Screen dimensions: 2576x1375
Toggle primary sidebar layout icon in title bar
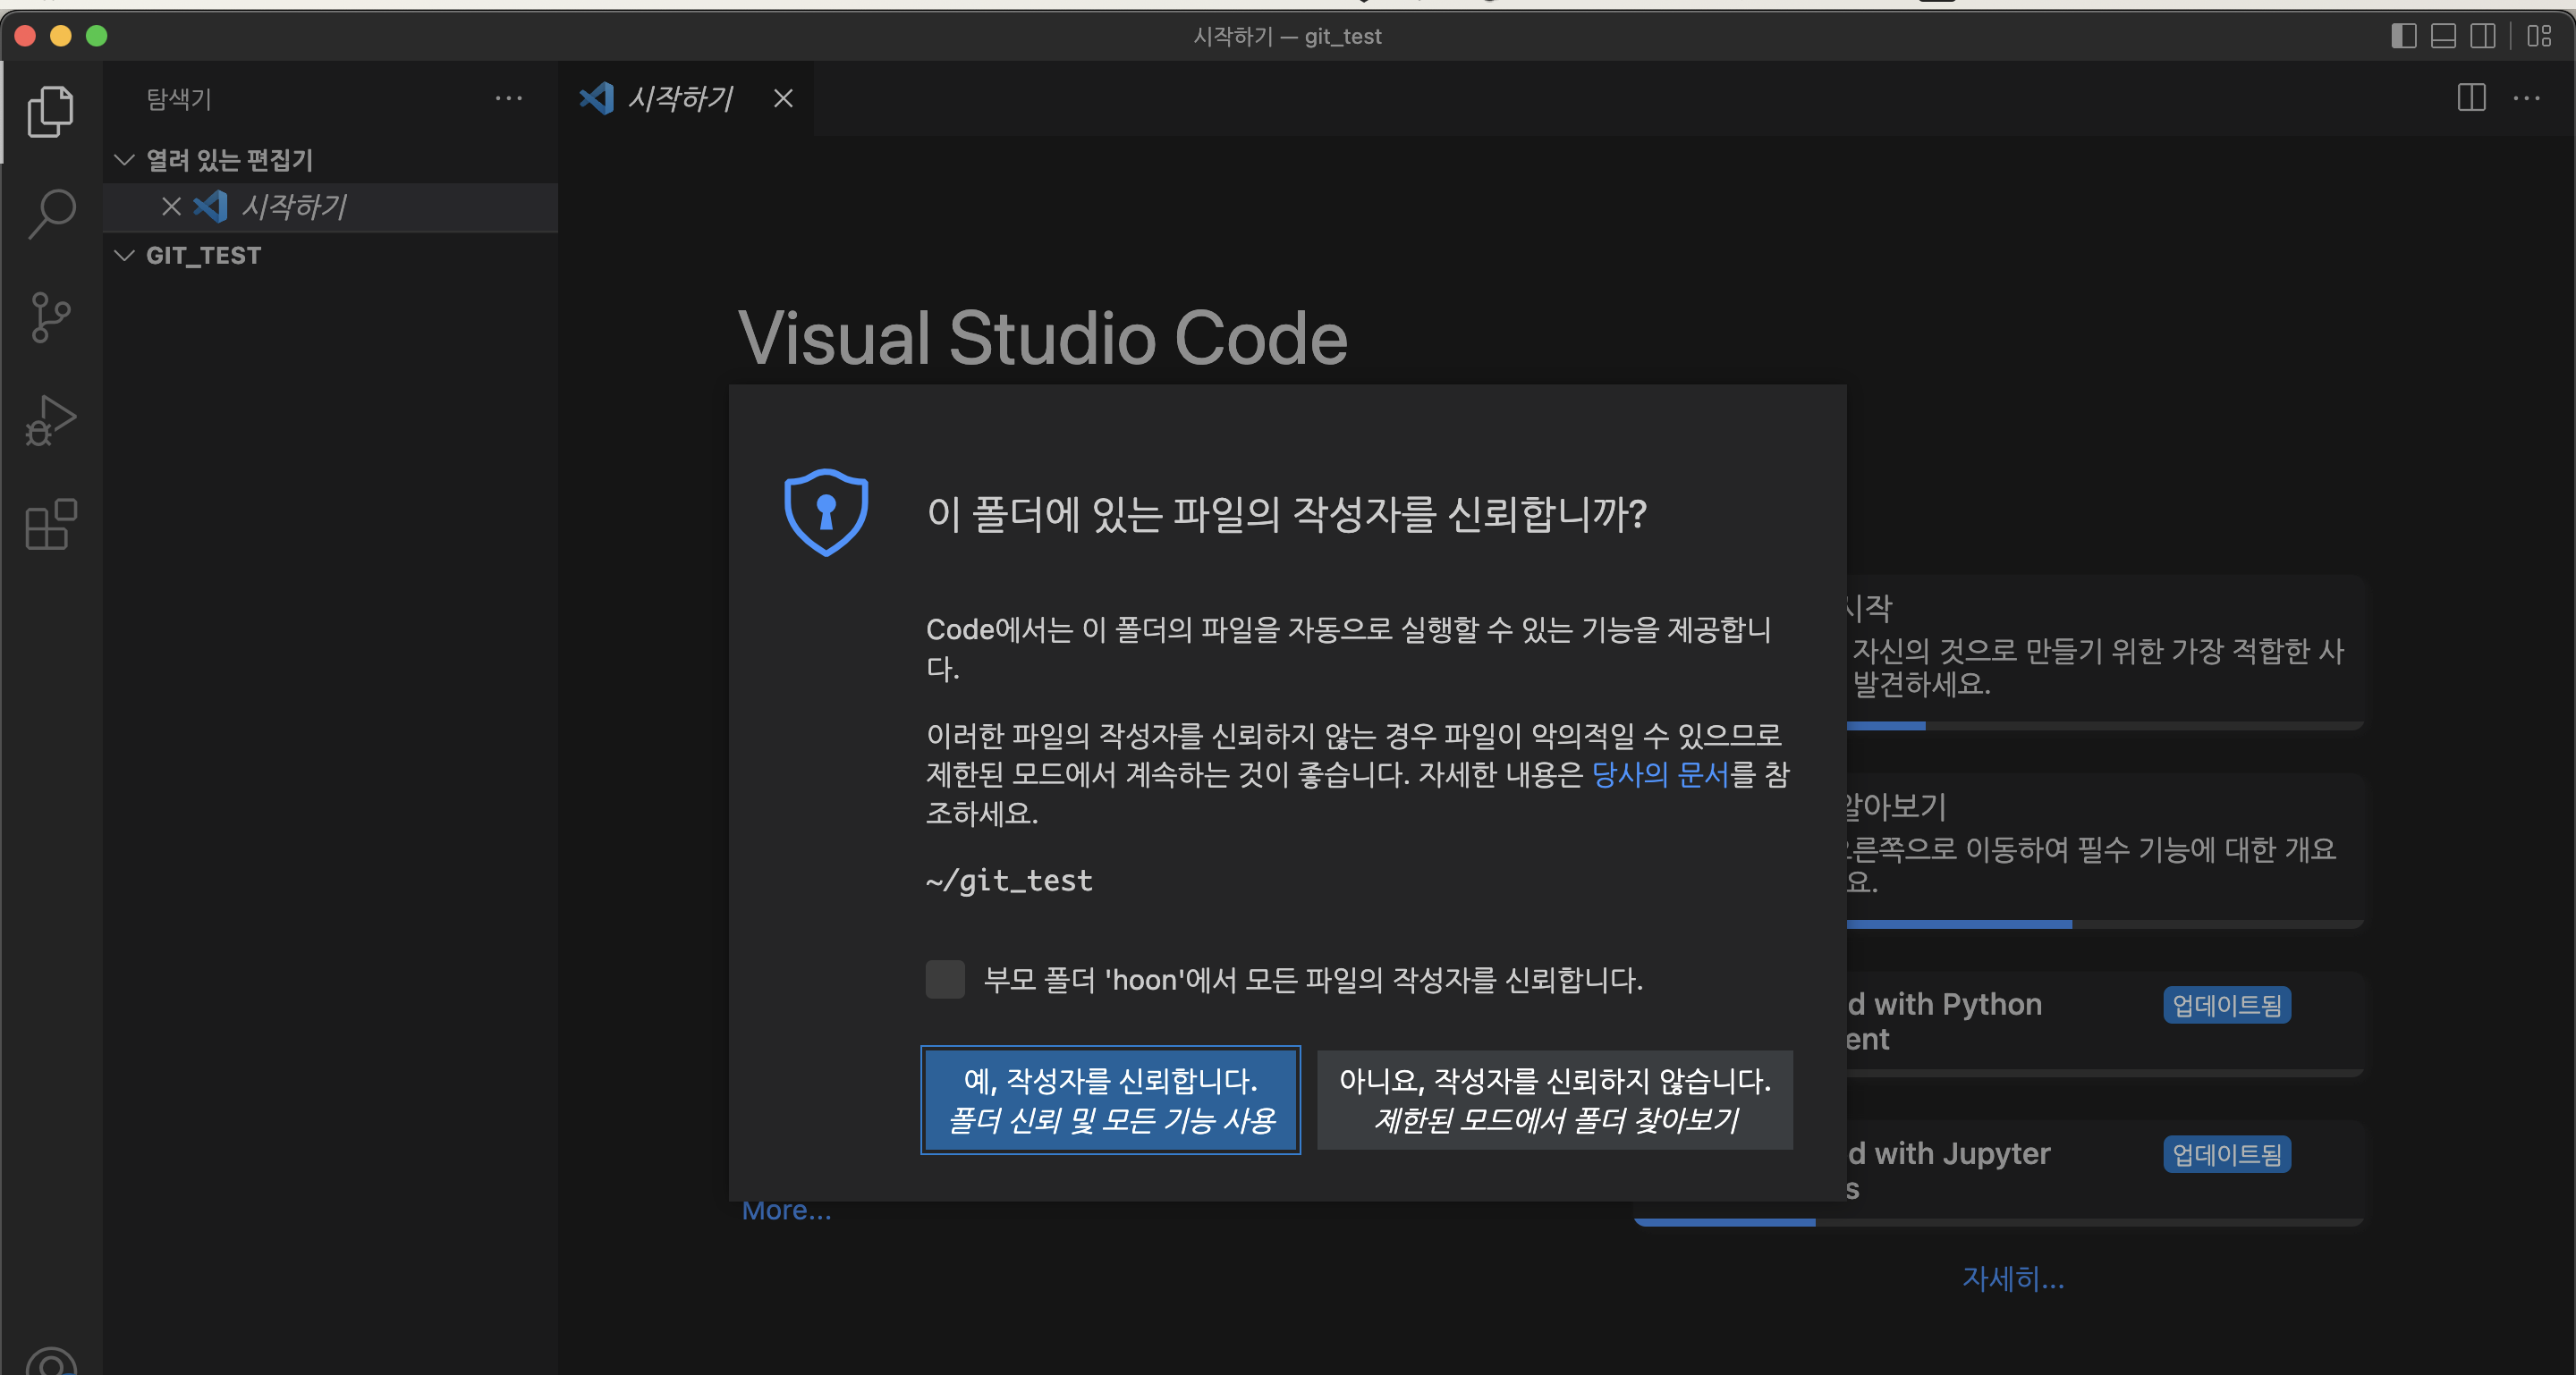[x=2403, y=36]
